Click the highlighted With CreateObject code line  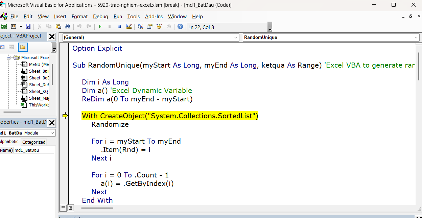(x=170, y=116)
